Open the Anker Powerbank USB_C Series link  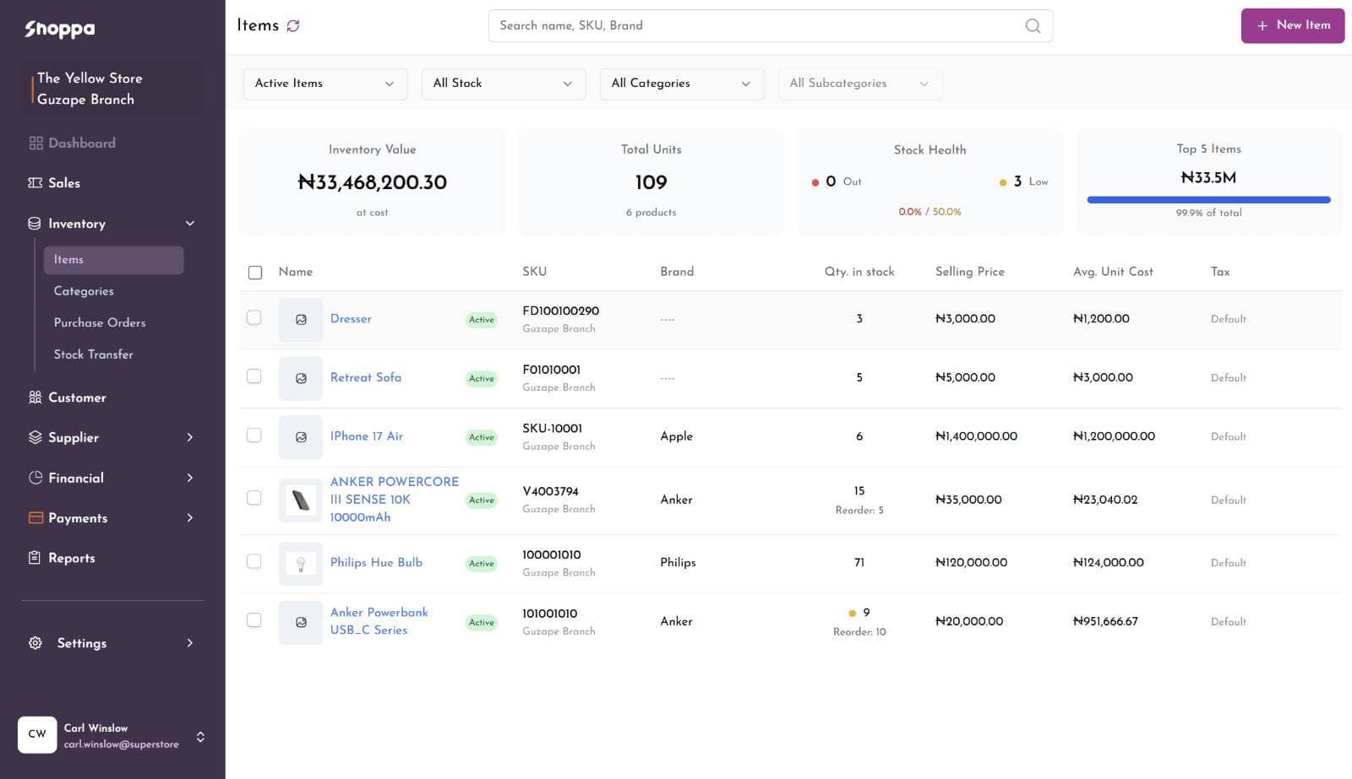click(379, 621)
